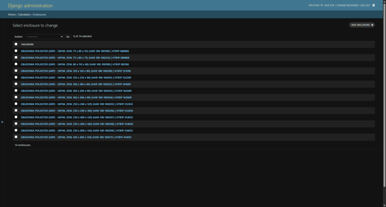Open the Calculator breadcrumb link
The image size is (386, 207).
click(x=24, y=14)
